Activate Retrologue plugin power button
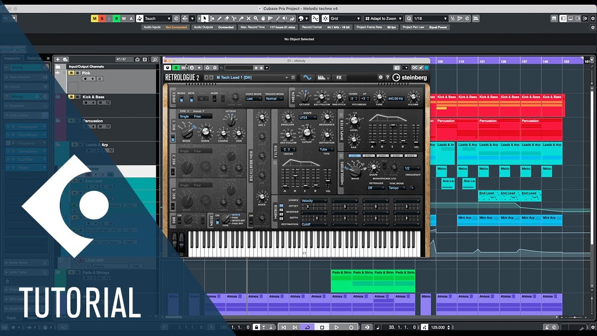Viewport: 597px width, 336px height. tap(167, 68)
